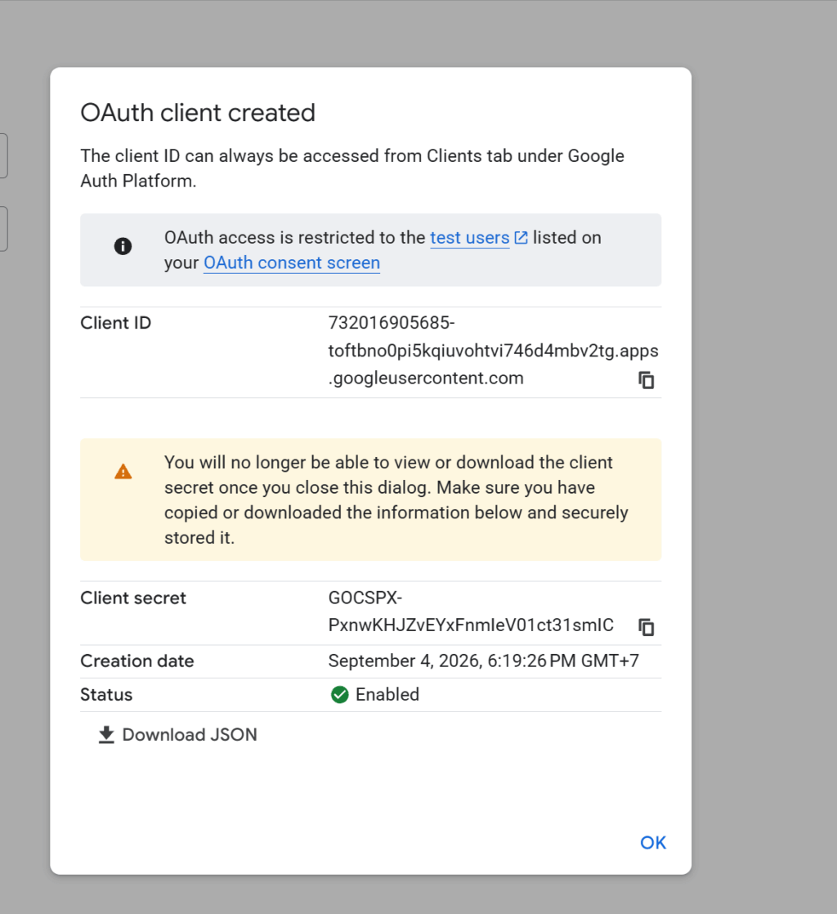Select the Client ID value text
Screen dimensions: 837x914
493,351
